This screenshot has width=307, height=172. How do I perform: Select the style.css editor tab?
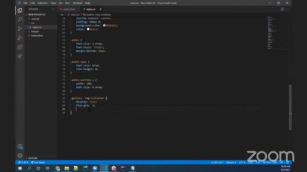click(x=91, y=9)
